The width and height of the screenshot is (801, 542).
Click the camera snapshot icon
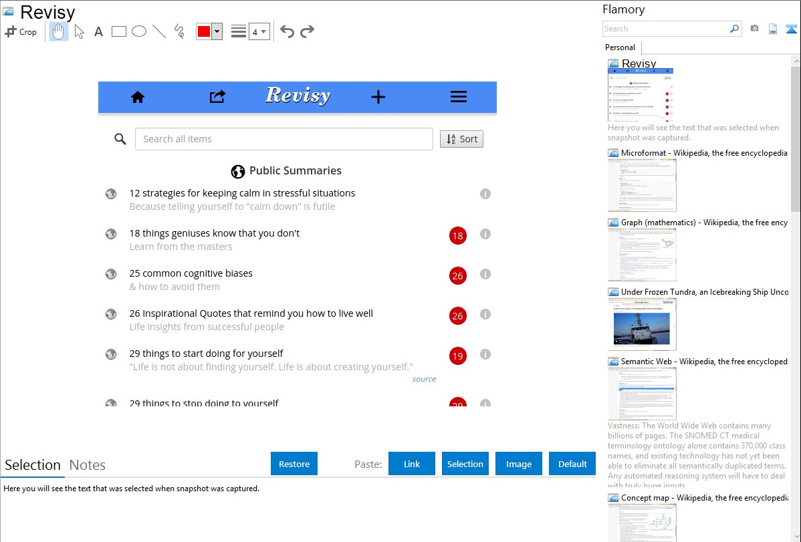(754, 29)
